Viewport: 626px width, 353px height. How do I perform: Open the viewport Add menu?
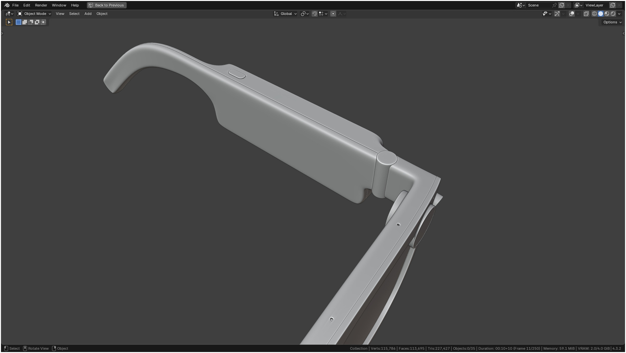(x=88, y=14)
